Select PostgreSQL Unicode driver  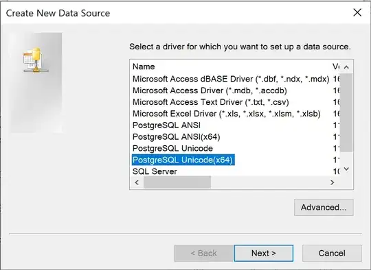coord(172,148)
